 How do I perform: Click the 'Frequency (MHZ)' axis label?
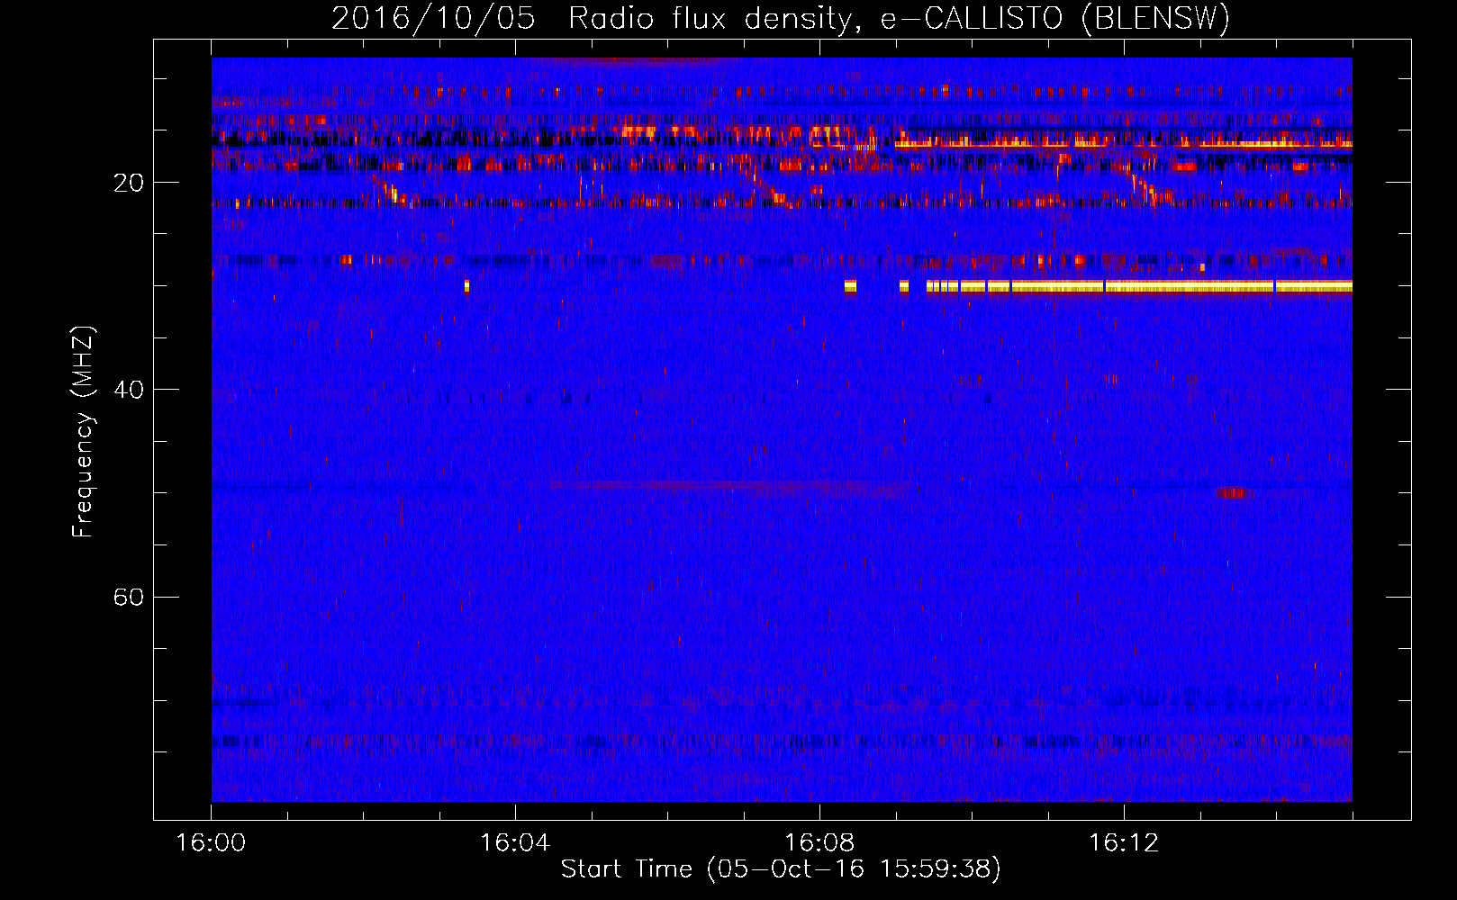(83, 432)
